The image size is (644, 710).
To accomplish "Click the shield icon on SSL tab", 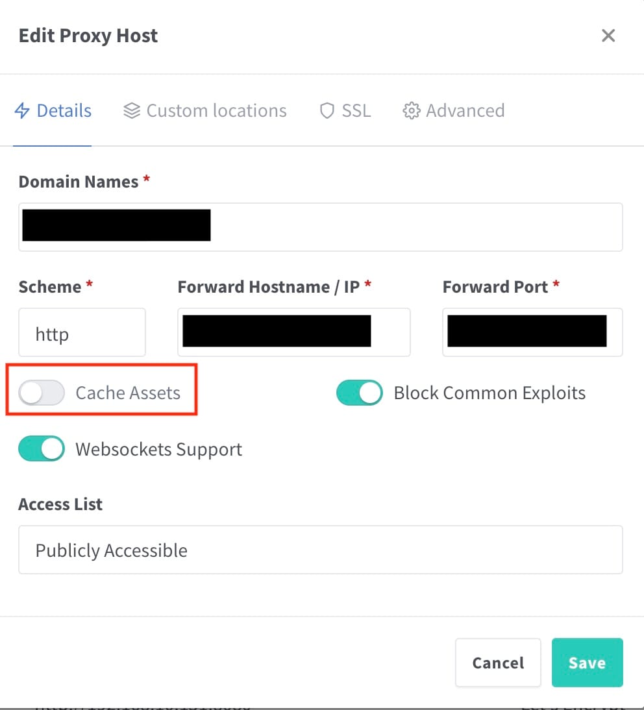I will 327,111.
